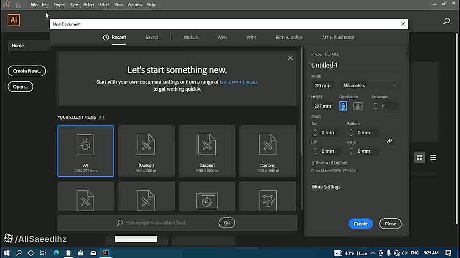Open Task View on taskbar
Image resolution: width=460 pixels, height=258 pixels.
(x=43, y=253)
